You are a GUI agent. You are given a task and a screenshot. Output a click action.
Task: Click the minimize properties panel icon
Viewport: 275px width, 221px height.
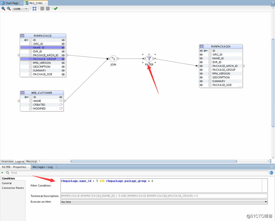272,167
